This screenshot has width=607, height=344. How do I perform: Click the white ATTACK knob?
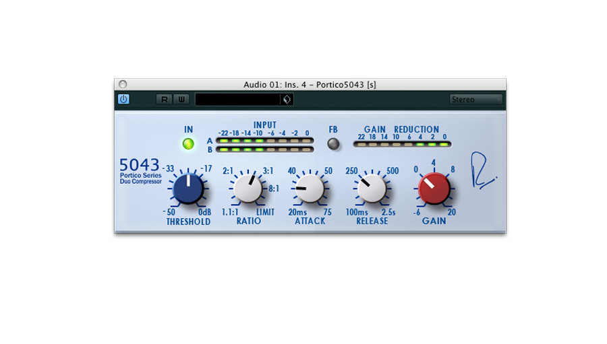tap(310, 188)
